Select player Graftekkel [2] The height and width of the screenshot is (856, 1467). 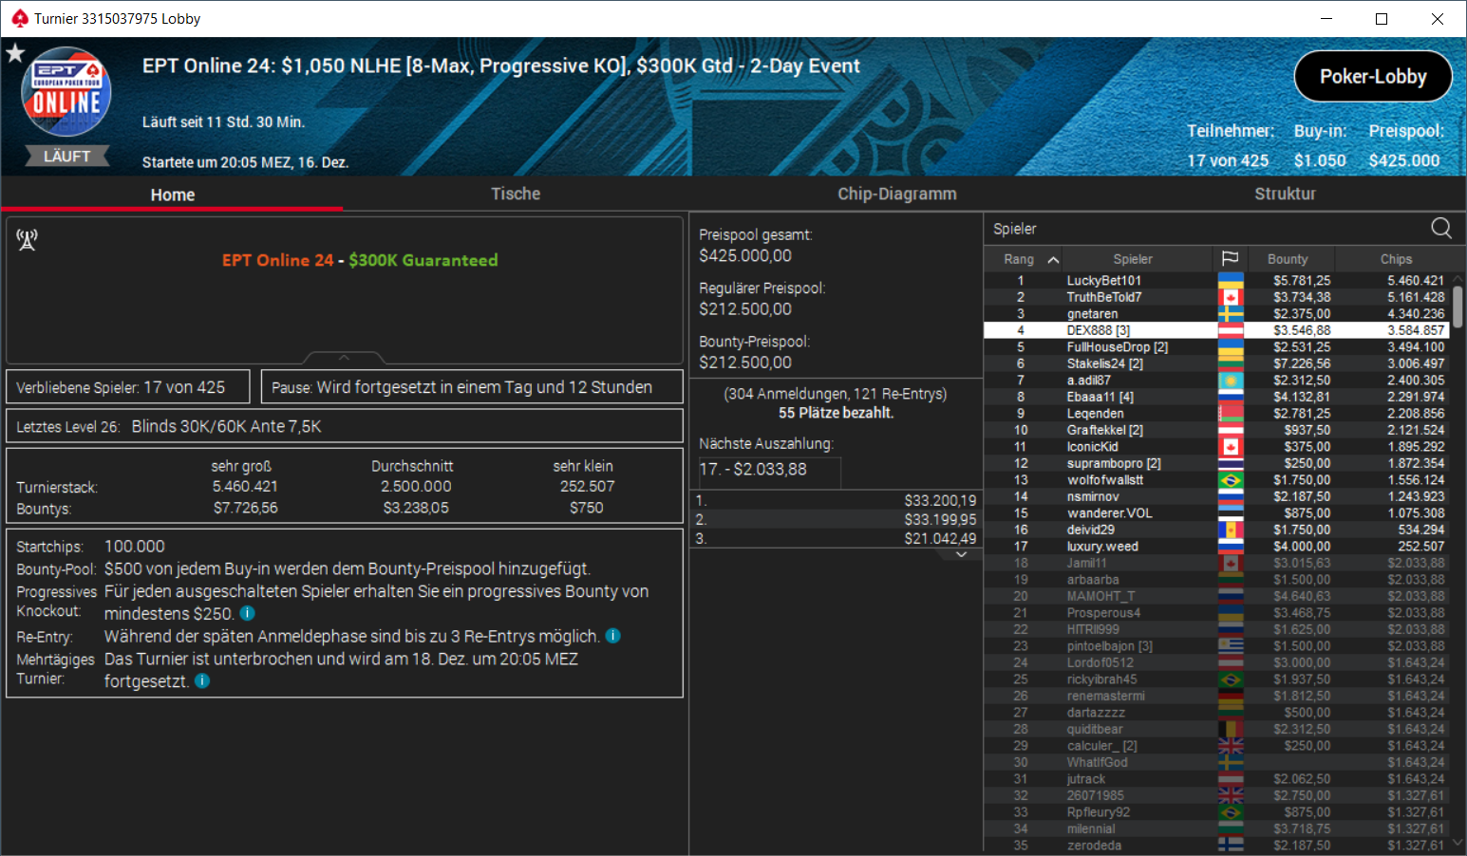pyautogui.click(x=1217, y=430)
